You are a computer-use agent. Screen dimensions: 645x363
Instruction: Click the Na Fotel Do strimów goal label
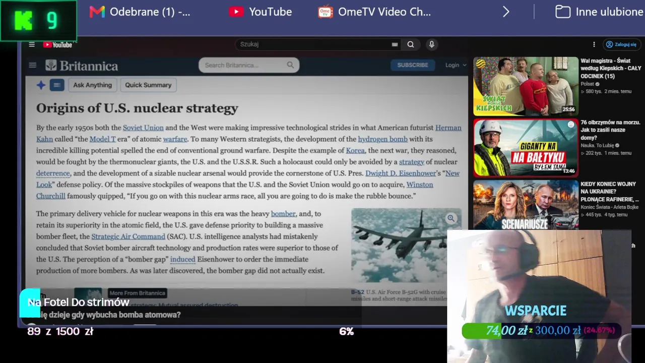tap(79, 302)
